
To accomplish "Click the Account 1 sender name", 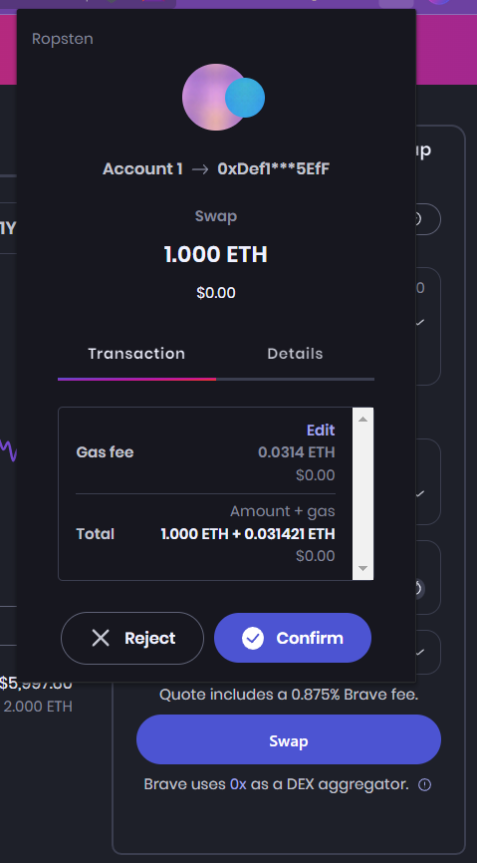I will [142, 169].
